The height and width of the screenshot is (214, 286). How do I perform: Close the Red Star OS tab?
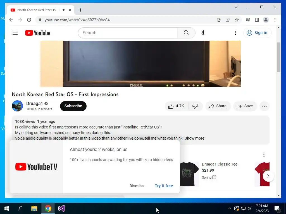[70, 10]
